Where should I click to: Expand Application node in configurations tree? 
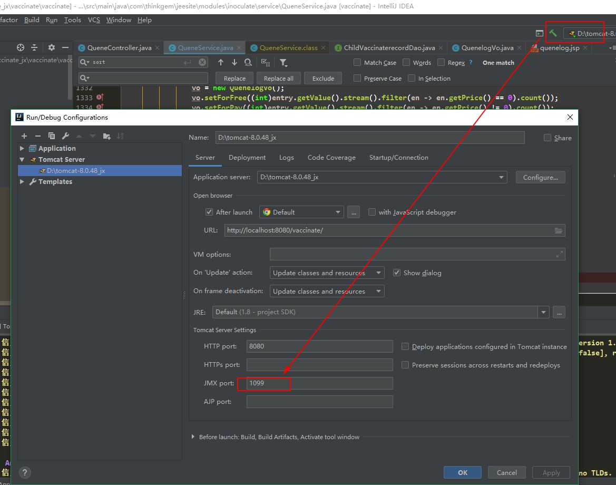click(x=22, y=148)
